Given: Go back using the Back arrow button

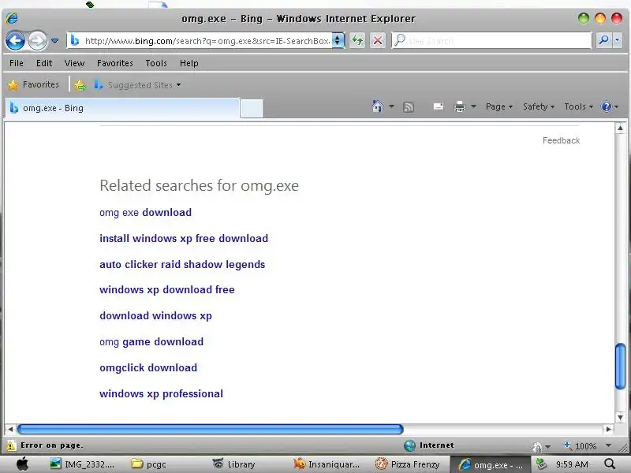Looking at the screenshot, I should tap(15, 41).
